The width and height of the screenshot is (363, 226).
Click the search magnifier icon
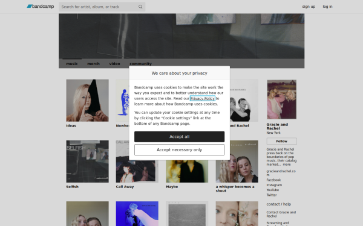tap(140, 7)
